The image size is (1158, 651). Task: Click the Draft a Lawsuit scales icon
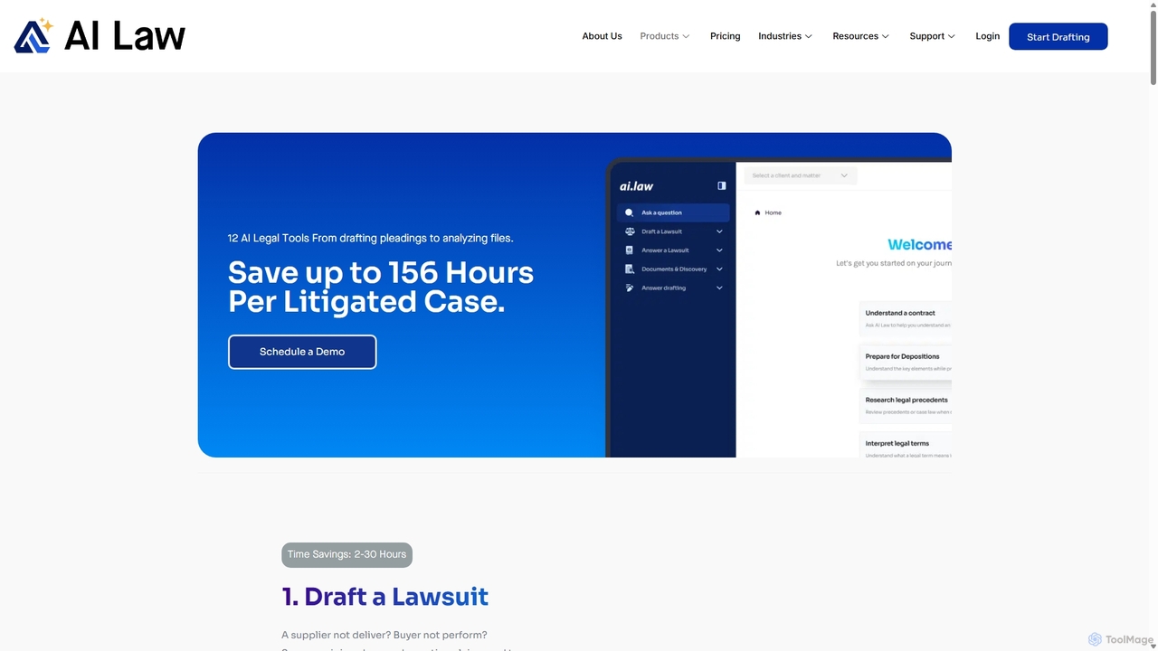click(x=630, y=231)
